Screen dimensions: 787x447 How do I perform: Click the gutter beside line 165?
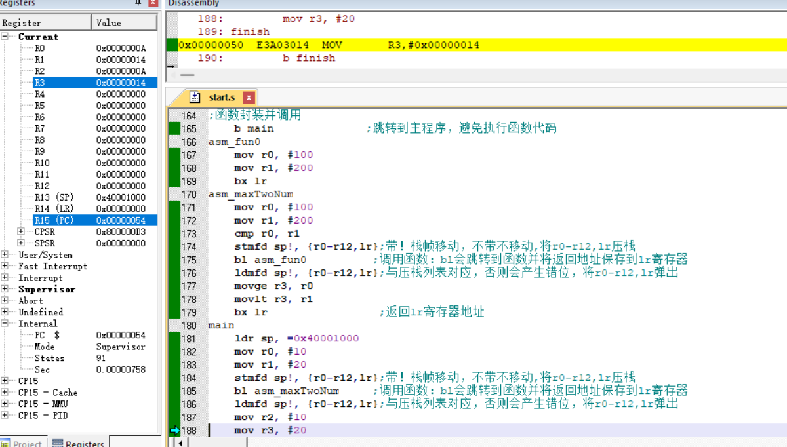pos(174,128)
